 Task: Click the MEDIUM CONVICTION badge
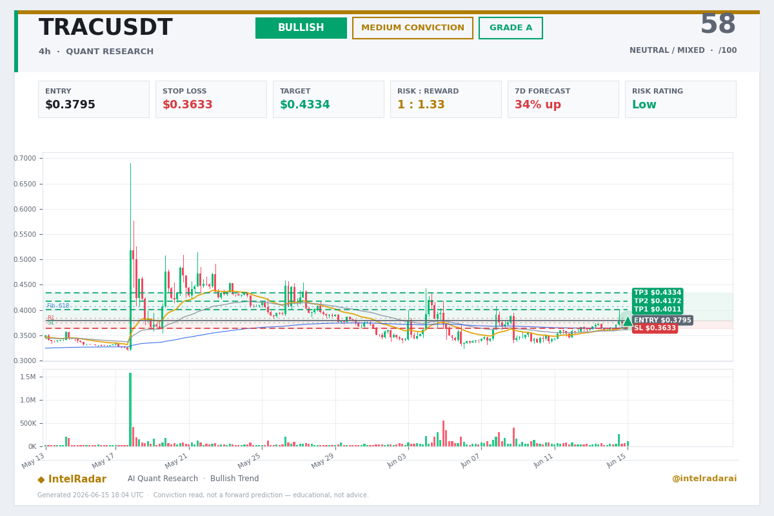[413, 28]
